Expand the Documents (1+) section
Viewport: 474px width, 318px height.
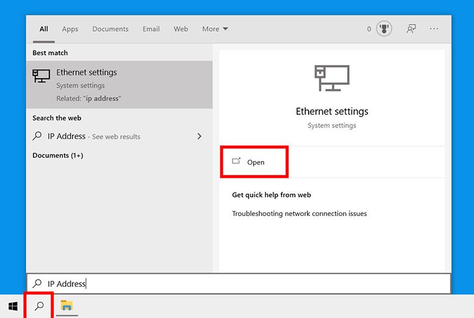(x=58, y=156)
